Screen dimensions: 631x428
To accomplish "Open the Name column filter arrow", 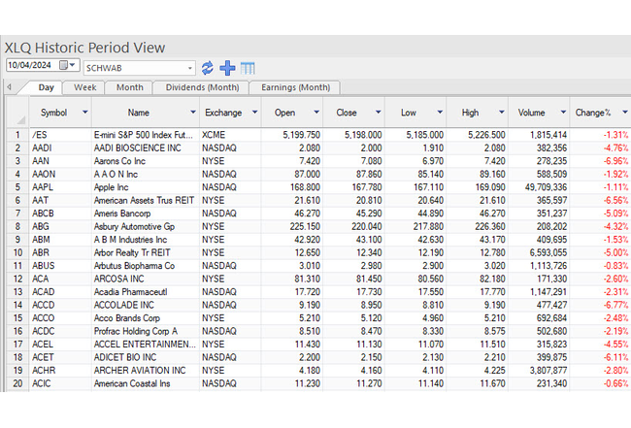I will (x=192, y=113).
